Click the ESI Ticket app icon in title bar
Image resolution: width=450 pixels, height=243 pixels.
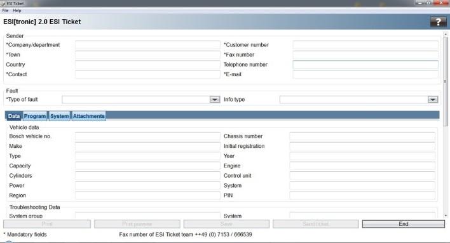pos(3,3)
